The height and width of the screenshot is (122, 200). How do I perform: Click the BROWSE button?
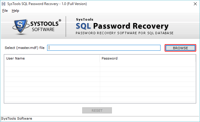click(x=180, y=48)
